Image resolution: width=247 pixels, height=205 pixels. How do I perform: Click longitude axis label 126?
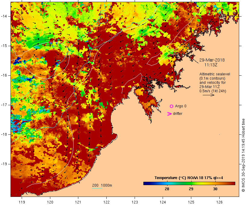point(219,202)
